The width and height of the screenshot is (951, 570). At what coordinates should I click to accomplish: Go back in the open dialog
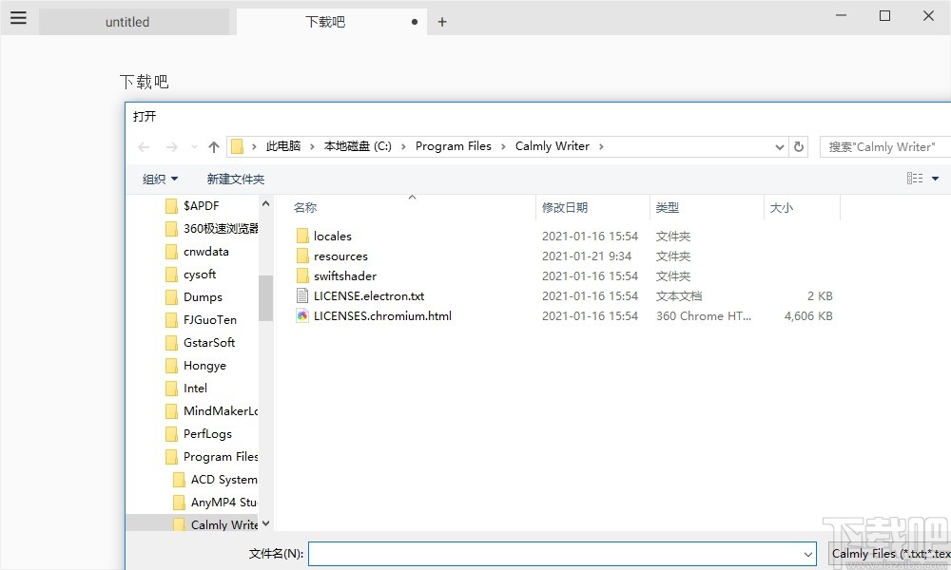[x=144, y=147]
